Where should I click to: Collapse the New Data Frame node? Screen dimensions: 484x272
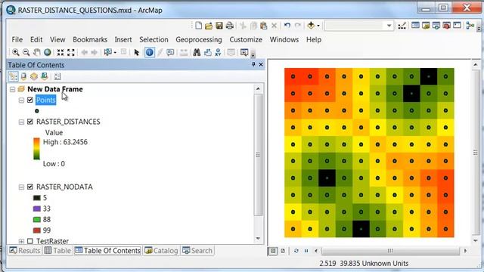[12, 89]
